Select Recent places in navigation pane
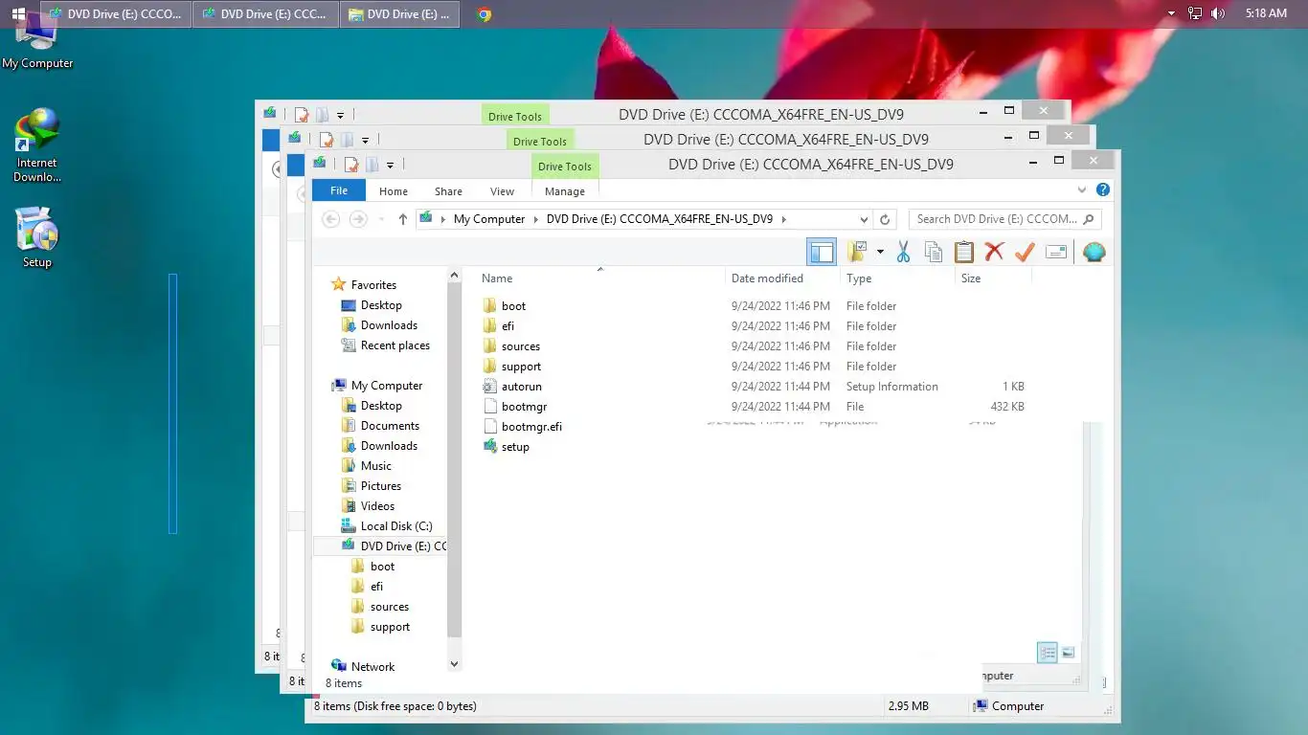 click(386, 345)
